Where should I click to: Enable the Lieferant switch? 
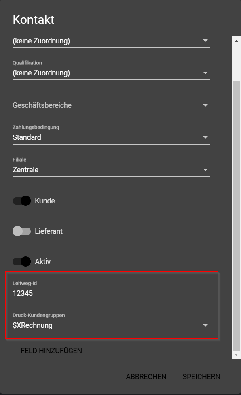22,231
